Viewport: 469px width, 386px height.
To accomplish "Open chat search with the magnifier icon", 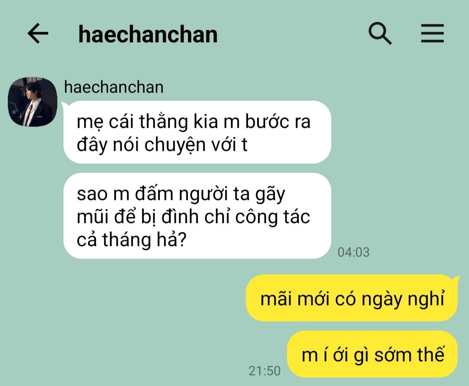I will (x=380, y=33).
